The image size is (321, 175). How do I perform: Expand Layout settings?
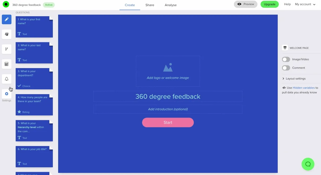[294, 79]
